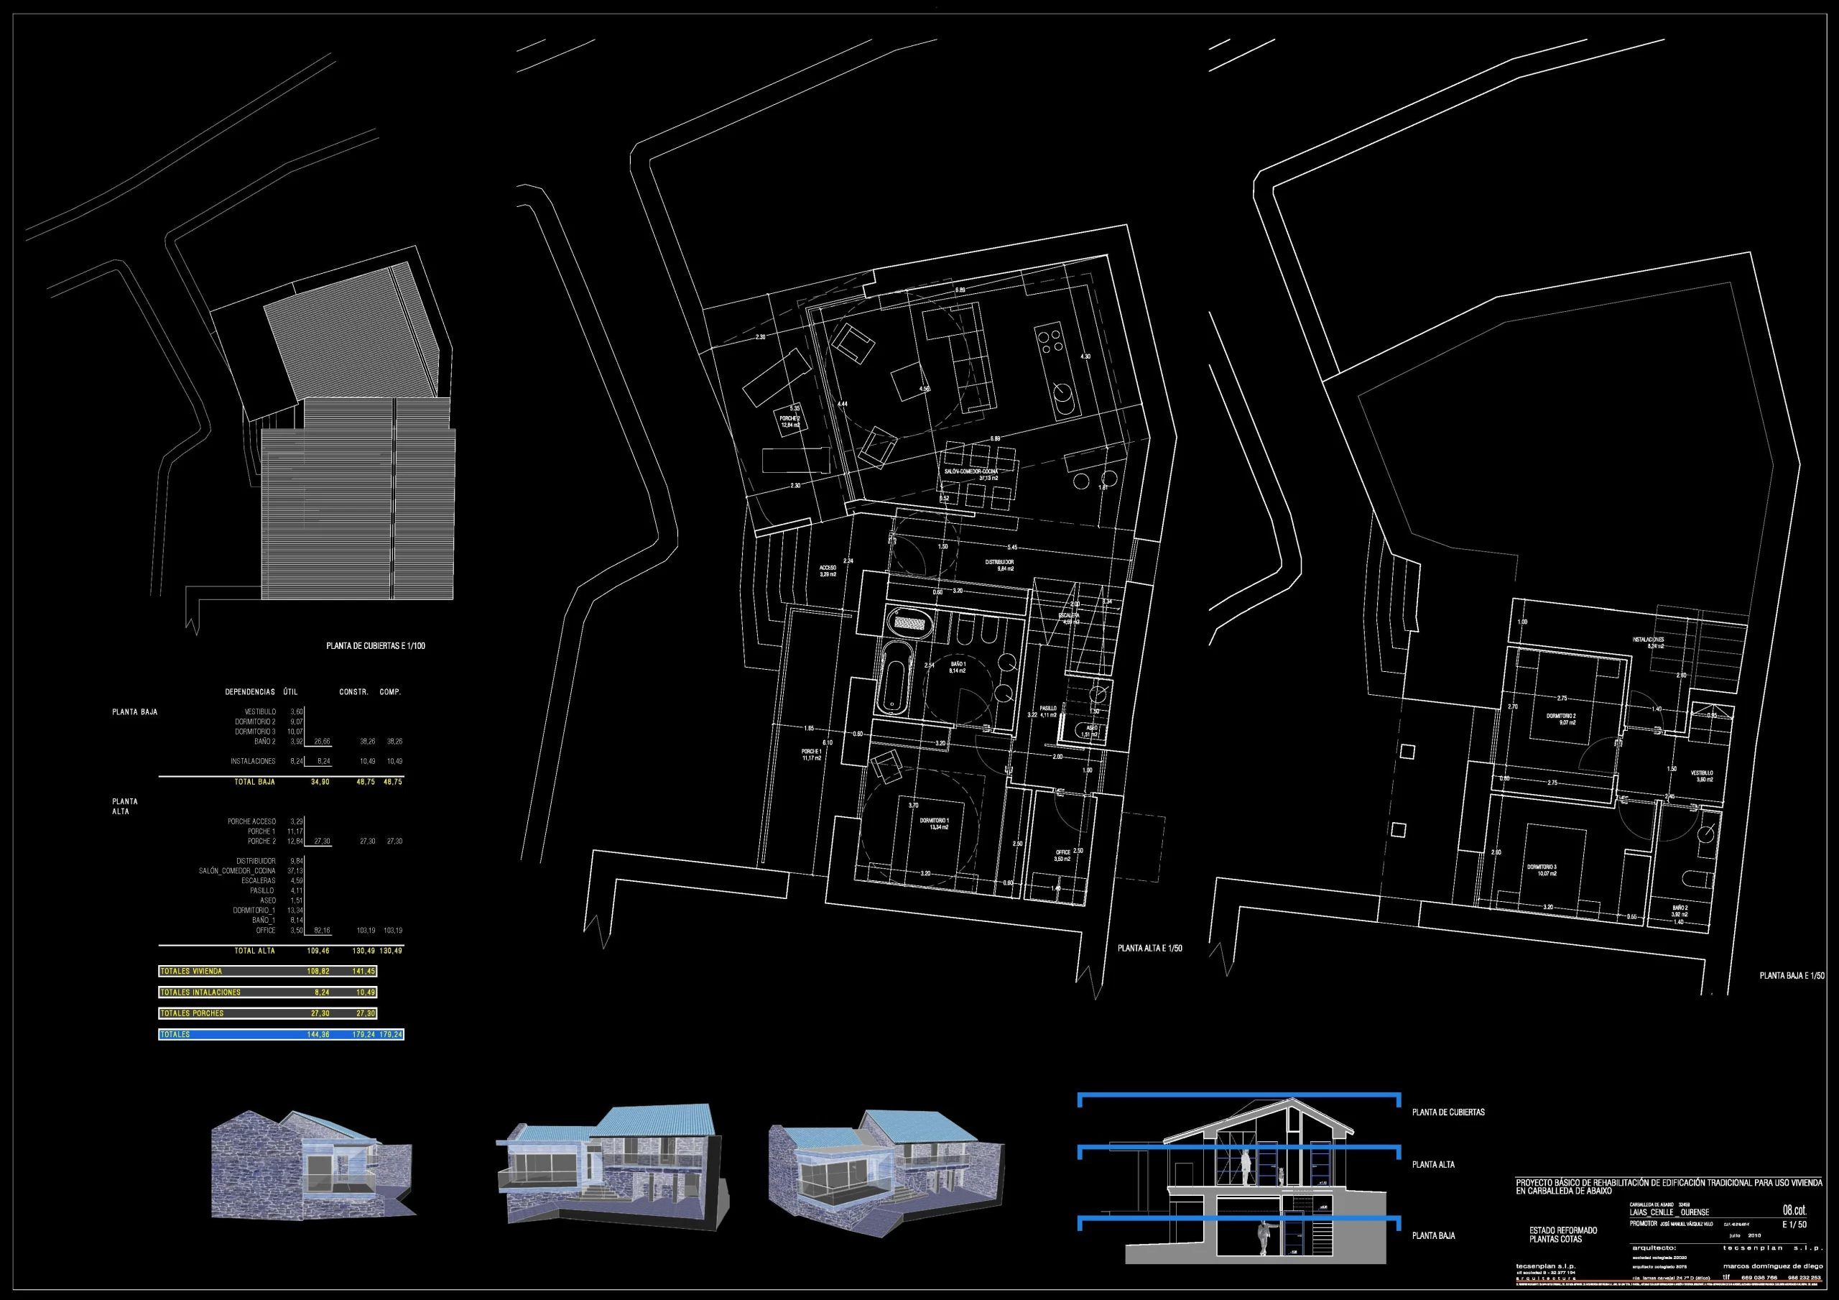Click the 'TOTALES VIVIENDA' summary bar
Viewport: 1839px width, 1300px height.
tap(267, 972)
